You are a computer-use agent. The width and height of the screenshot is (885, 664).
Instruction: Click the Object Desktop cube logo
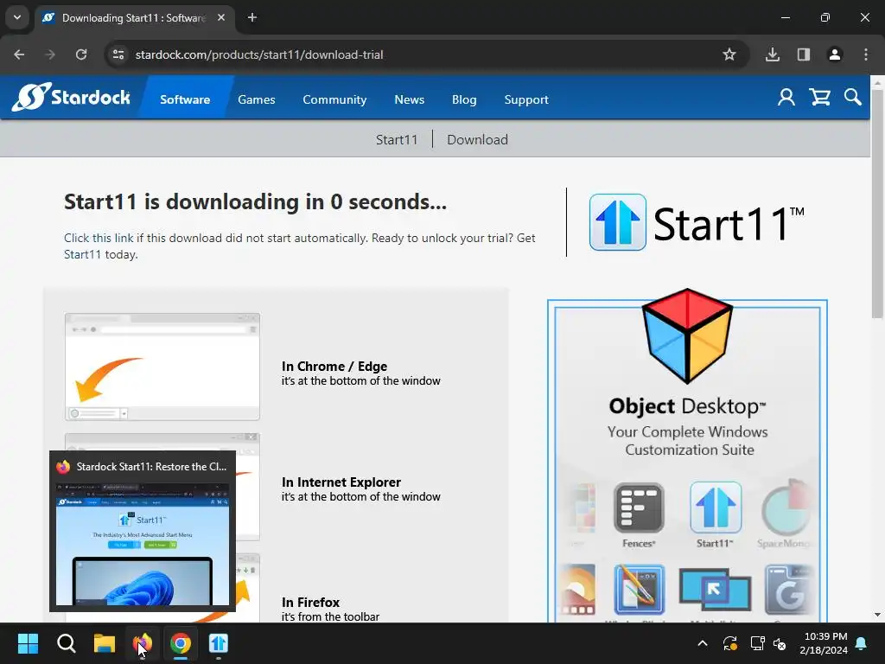coord(687,336)
